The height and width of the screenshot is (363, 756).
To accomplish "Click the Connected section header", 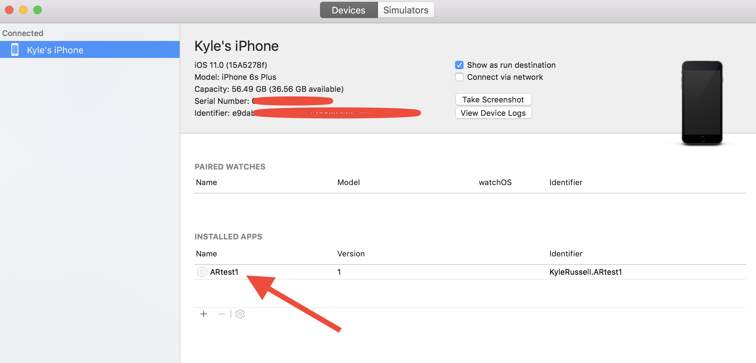I will (23, 33).
